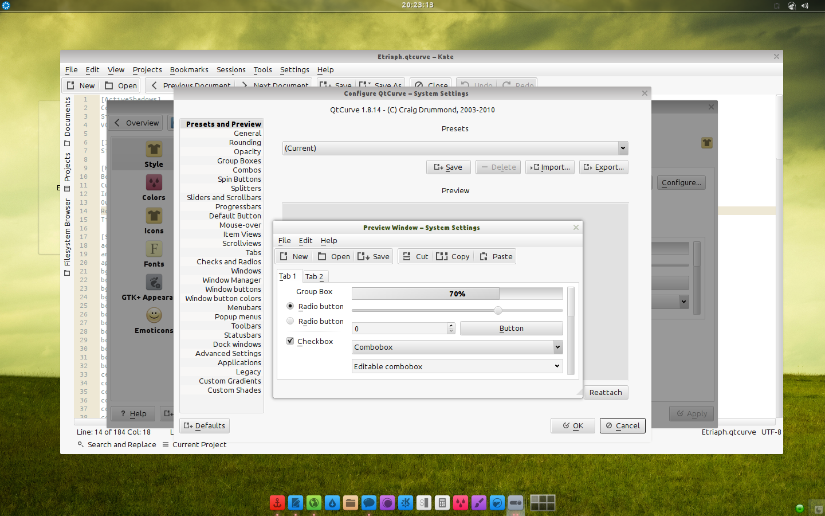Viewport: 825px width, 516px height.
Task: Select the second Radio button in preview
Action: pos(290,321)
